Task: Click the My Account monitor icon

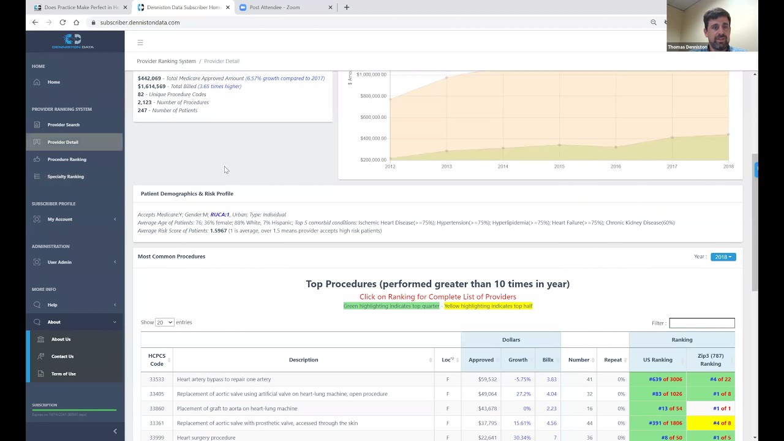Action: [37, 219]
